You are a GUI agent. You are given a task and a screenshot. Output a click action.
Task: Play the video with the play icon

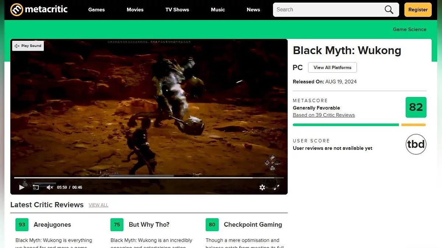point(22,187)
